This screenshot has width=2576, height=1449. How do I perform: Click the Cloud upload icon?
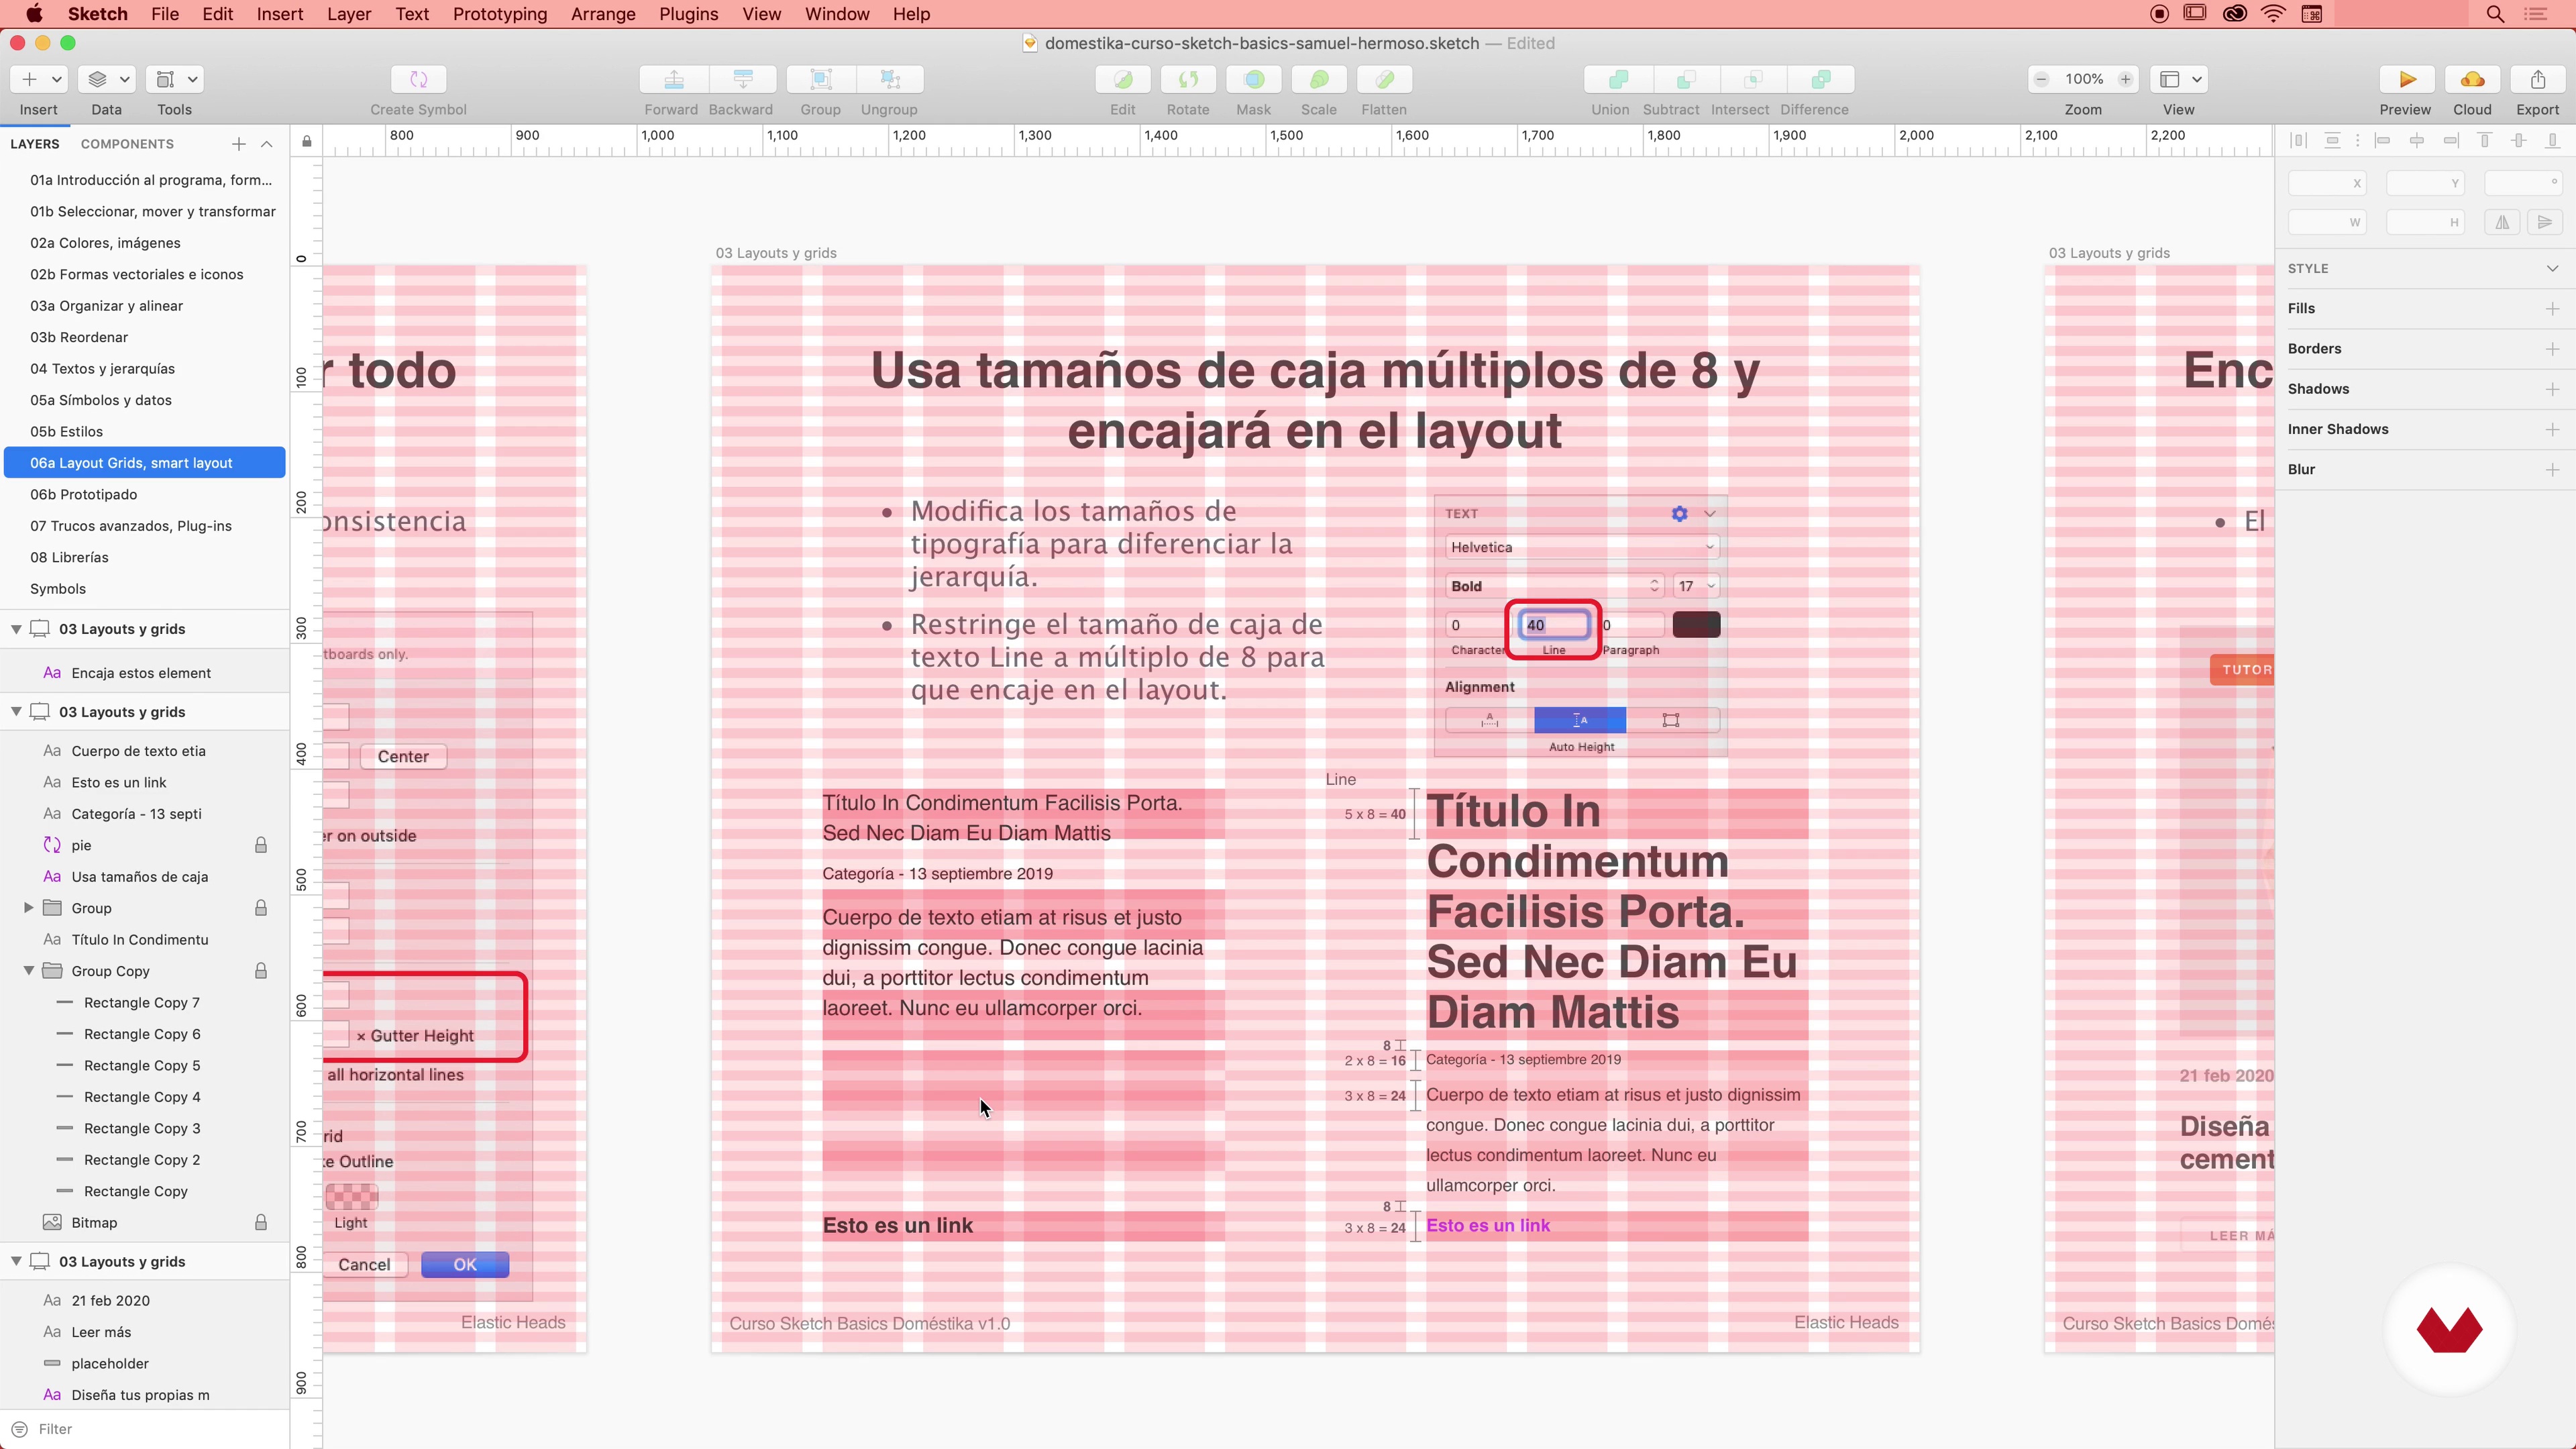[x=2472, y=79]
